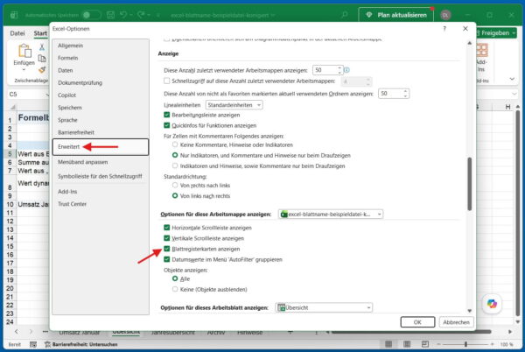Image resolution: width=525 pixels, height=352 pixels.
Task: Enable Schnellzugriff auf diese Anzahl checkbox
Action: (167, 81)
